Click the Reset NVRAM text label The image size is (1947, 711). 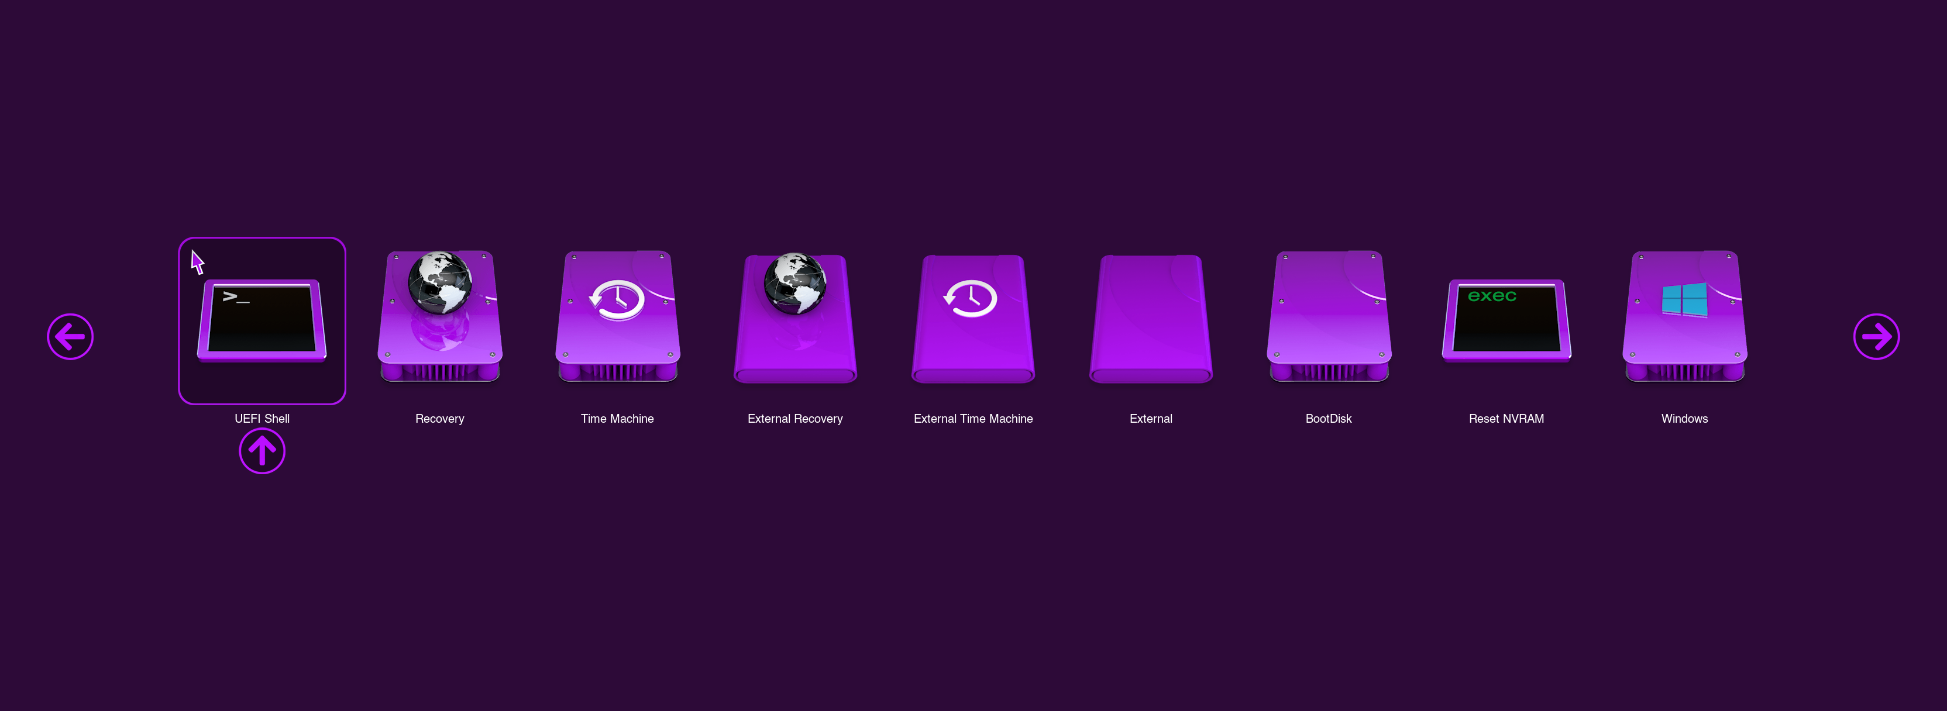(x=1506, y=419)
